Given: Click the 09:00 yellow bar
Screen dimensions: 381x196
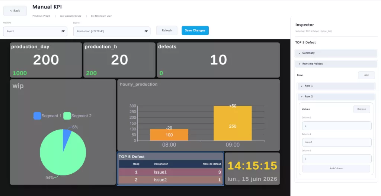Looking at the screenshot, I should click(233, 123).
